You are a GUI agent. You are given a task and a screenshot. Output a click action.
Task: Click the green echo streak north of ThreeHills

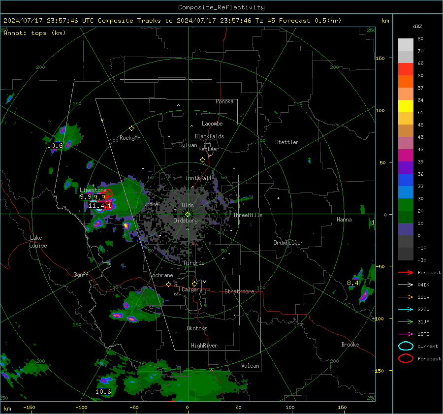243,199
